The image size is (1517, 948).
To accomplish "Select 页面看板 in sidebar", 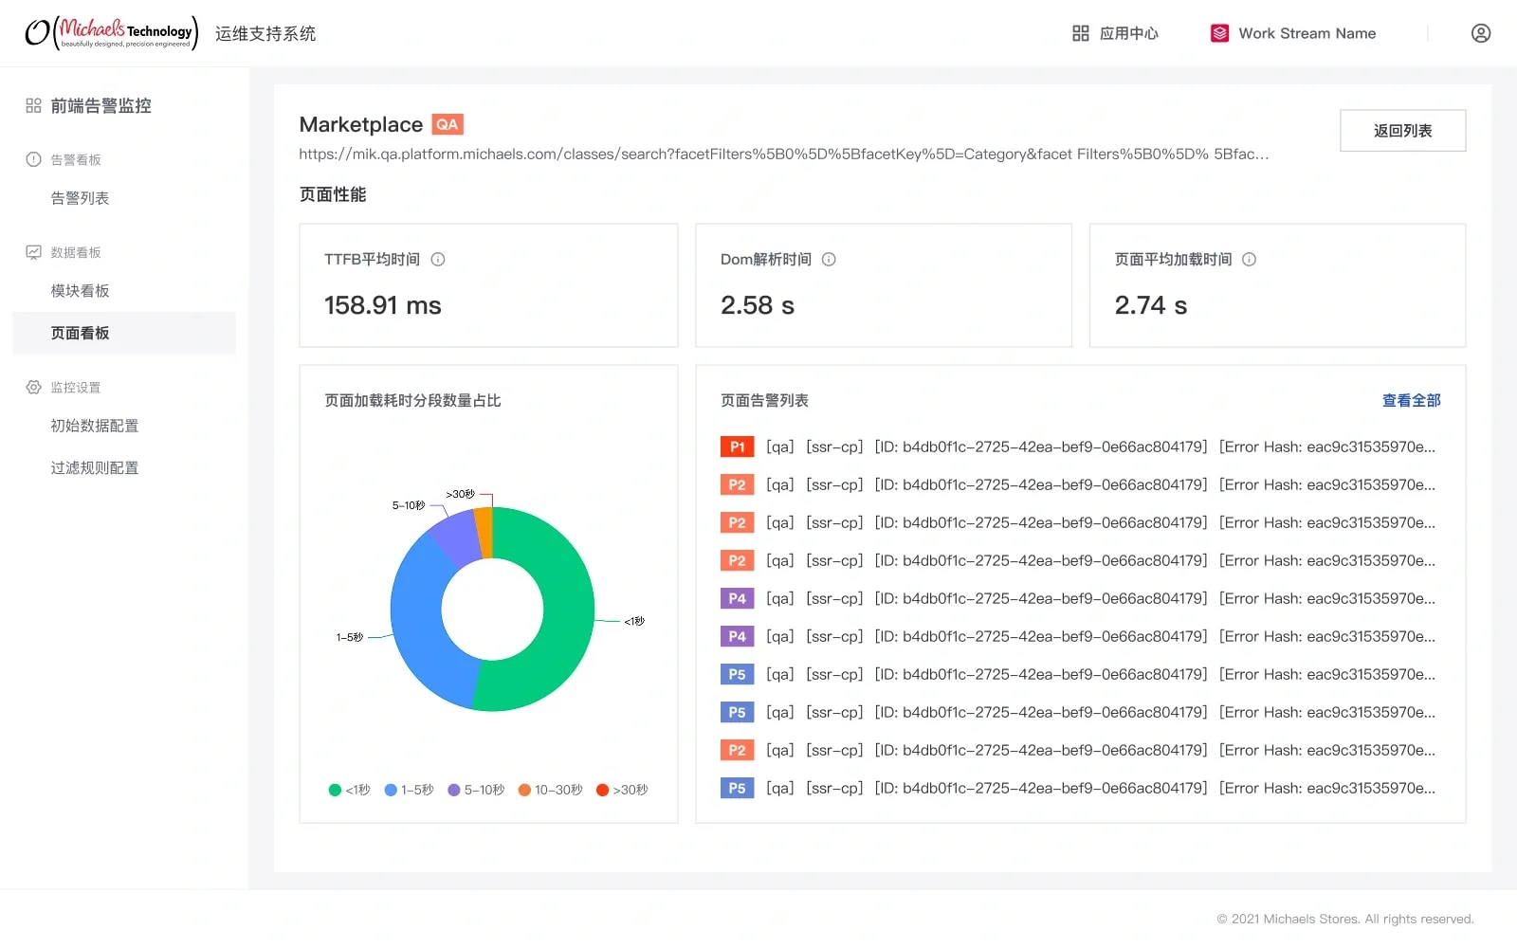I will 124,333.
